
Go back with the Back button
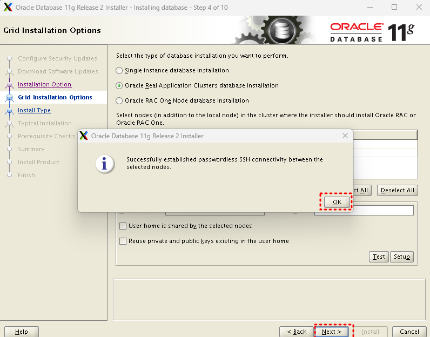point(297,332)
